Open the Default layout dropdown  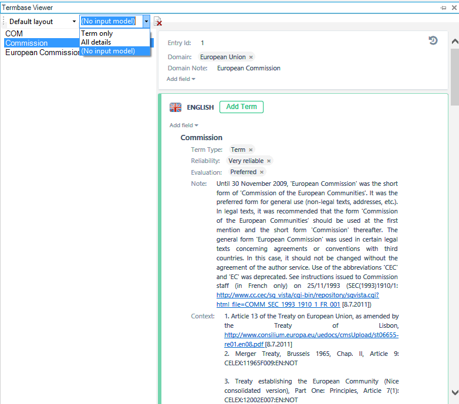(x=75, y=21)
